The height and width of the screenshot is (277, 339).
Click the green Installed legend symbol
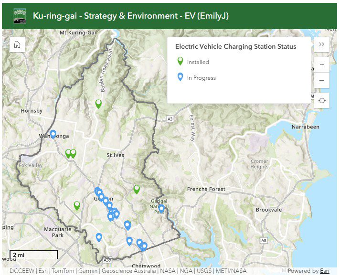(180, 61)
